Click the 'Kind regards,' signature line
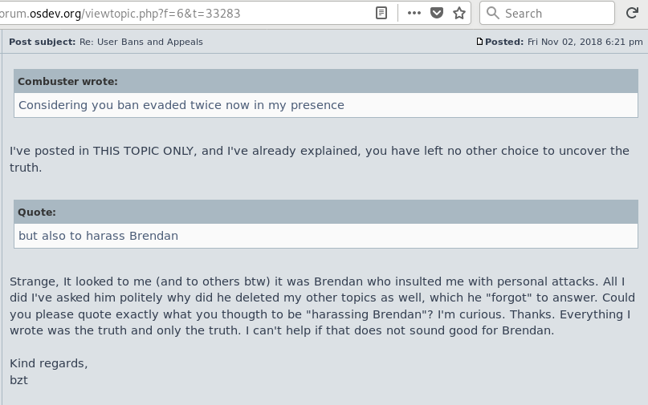 (49, 363)
